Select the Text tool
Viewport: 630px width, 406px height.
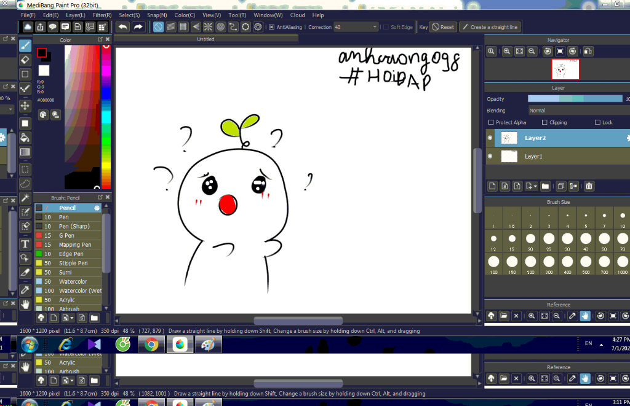(x=25, y=244)
